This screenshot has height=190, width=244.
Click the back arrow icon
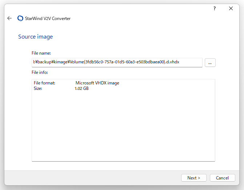pos(9,19)
